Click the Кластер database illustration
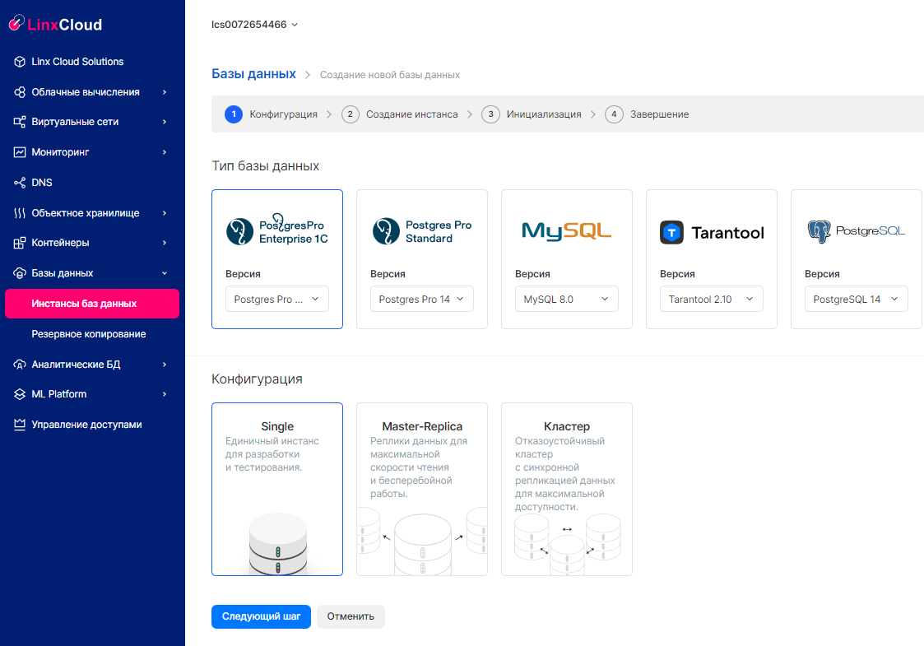 click(x=567, y=543)
